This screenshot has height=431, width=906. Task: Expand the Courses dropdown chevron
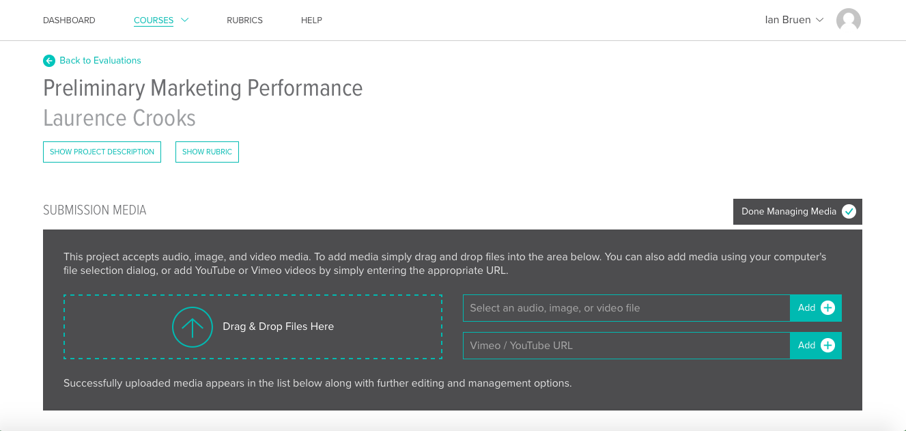tap(184, 20)
